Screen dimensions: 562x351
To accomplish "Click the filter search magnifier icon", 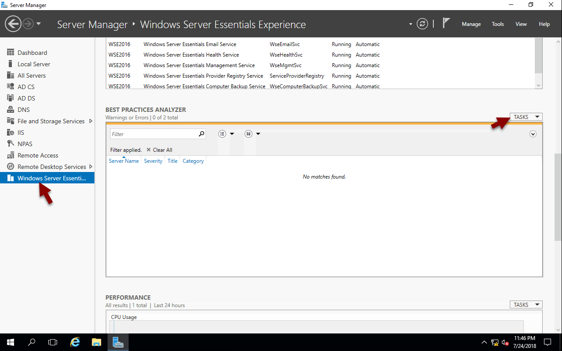I will (202, 134).
